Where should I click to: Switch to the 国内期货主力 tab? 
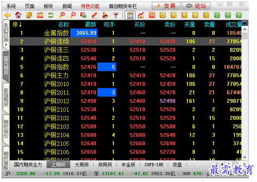tap(28, 165)
